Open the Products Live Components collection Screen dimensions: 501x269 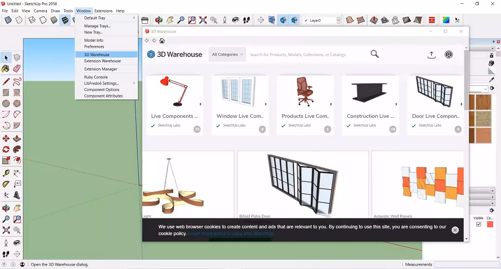pos(305,105)
